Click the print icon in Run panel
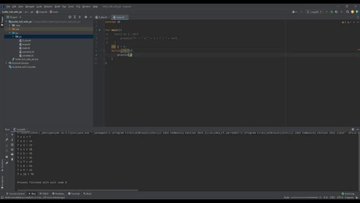 [x=12, y=154]
